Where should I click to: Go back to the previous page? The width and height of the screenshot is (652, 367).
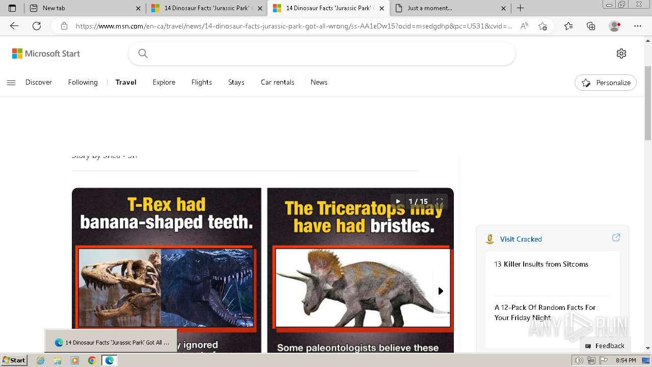[14, 26]
